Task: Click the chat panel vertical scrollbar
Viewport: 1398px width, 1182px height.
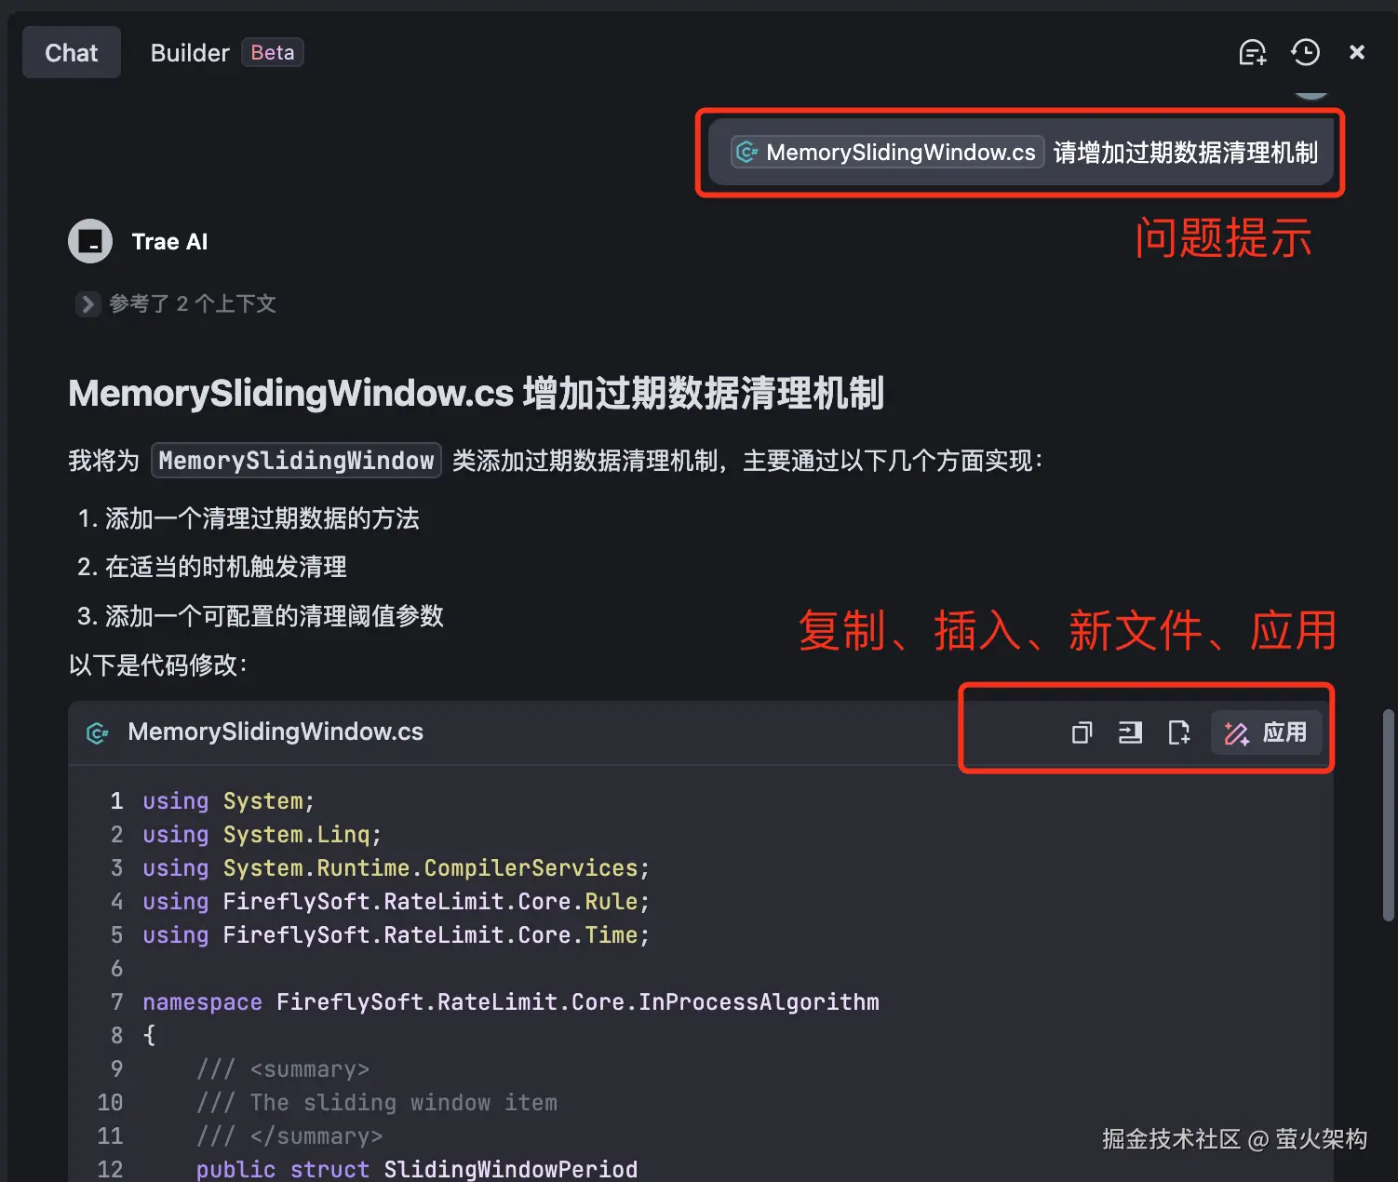Action: [x=1388, y=815]
